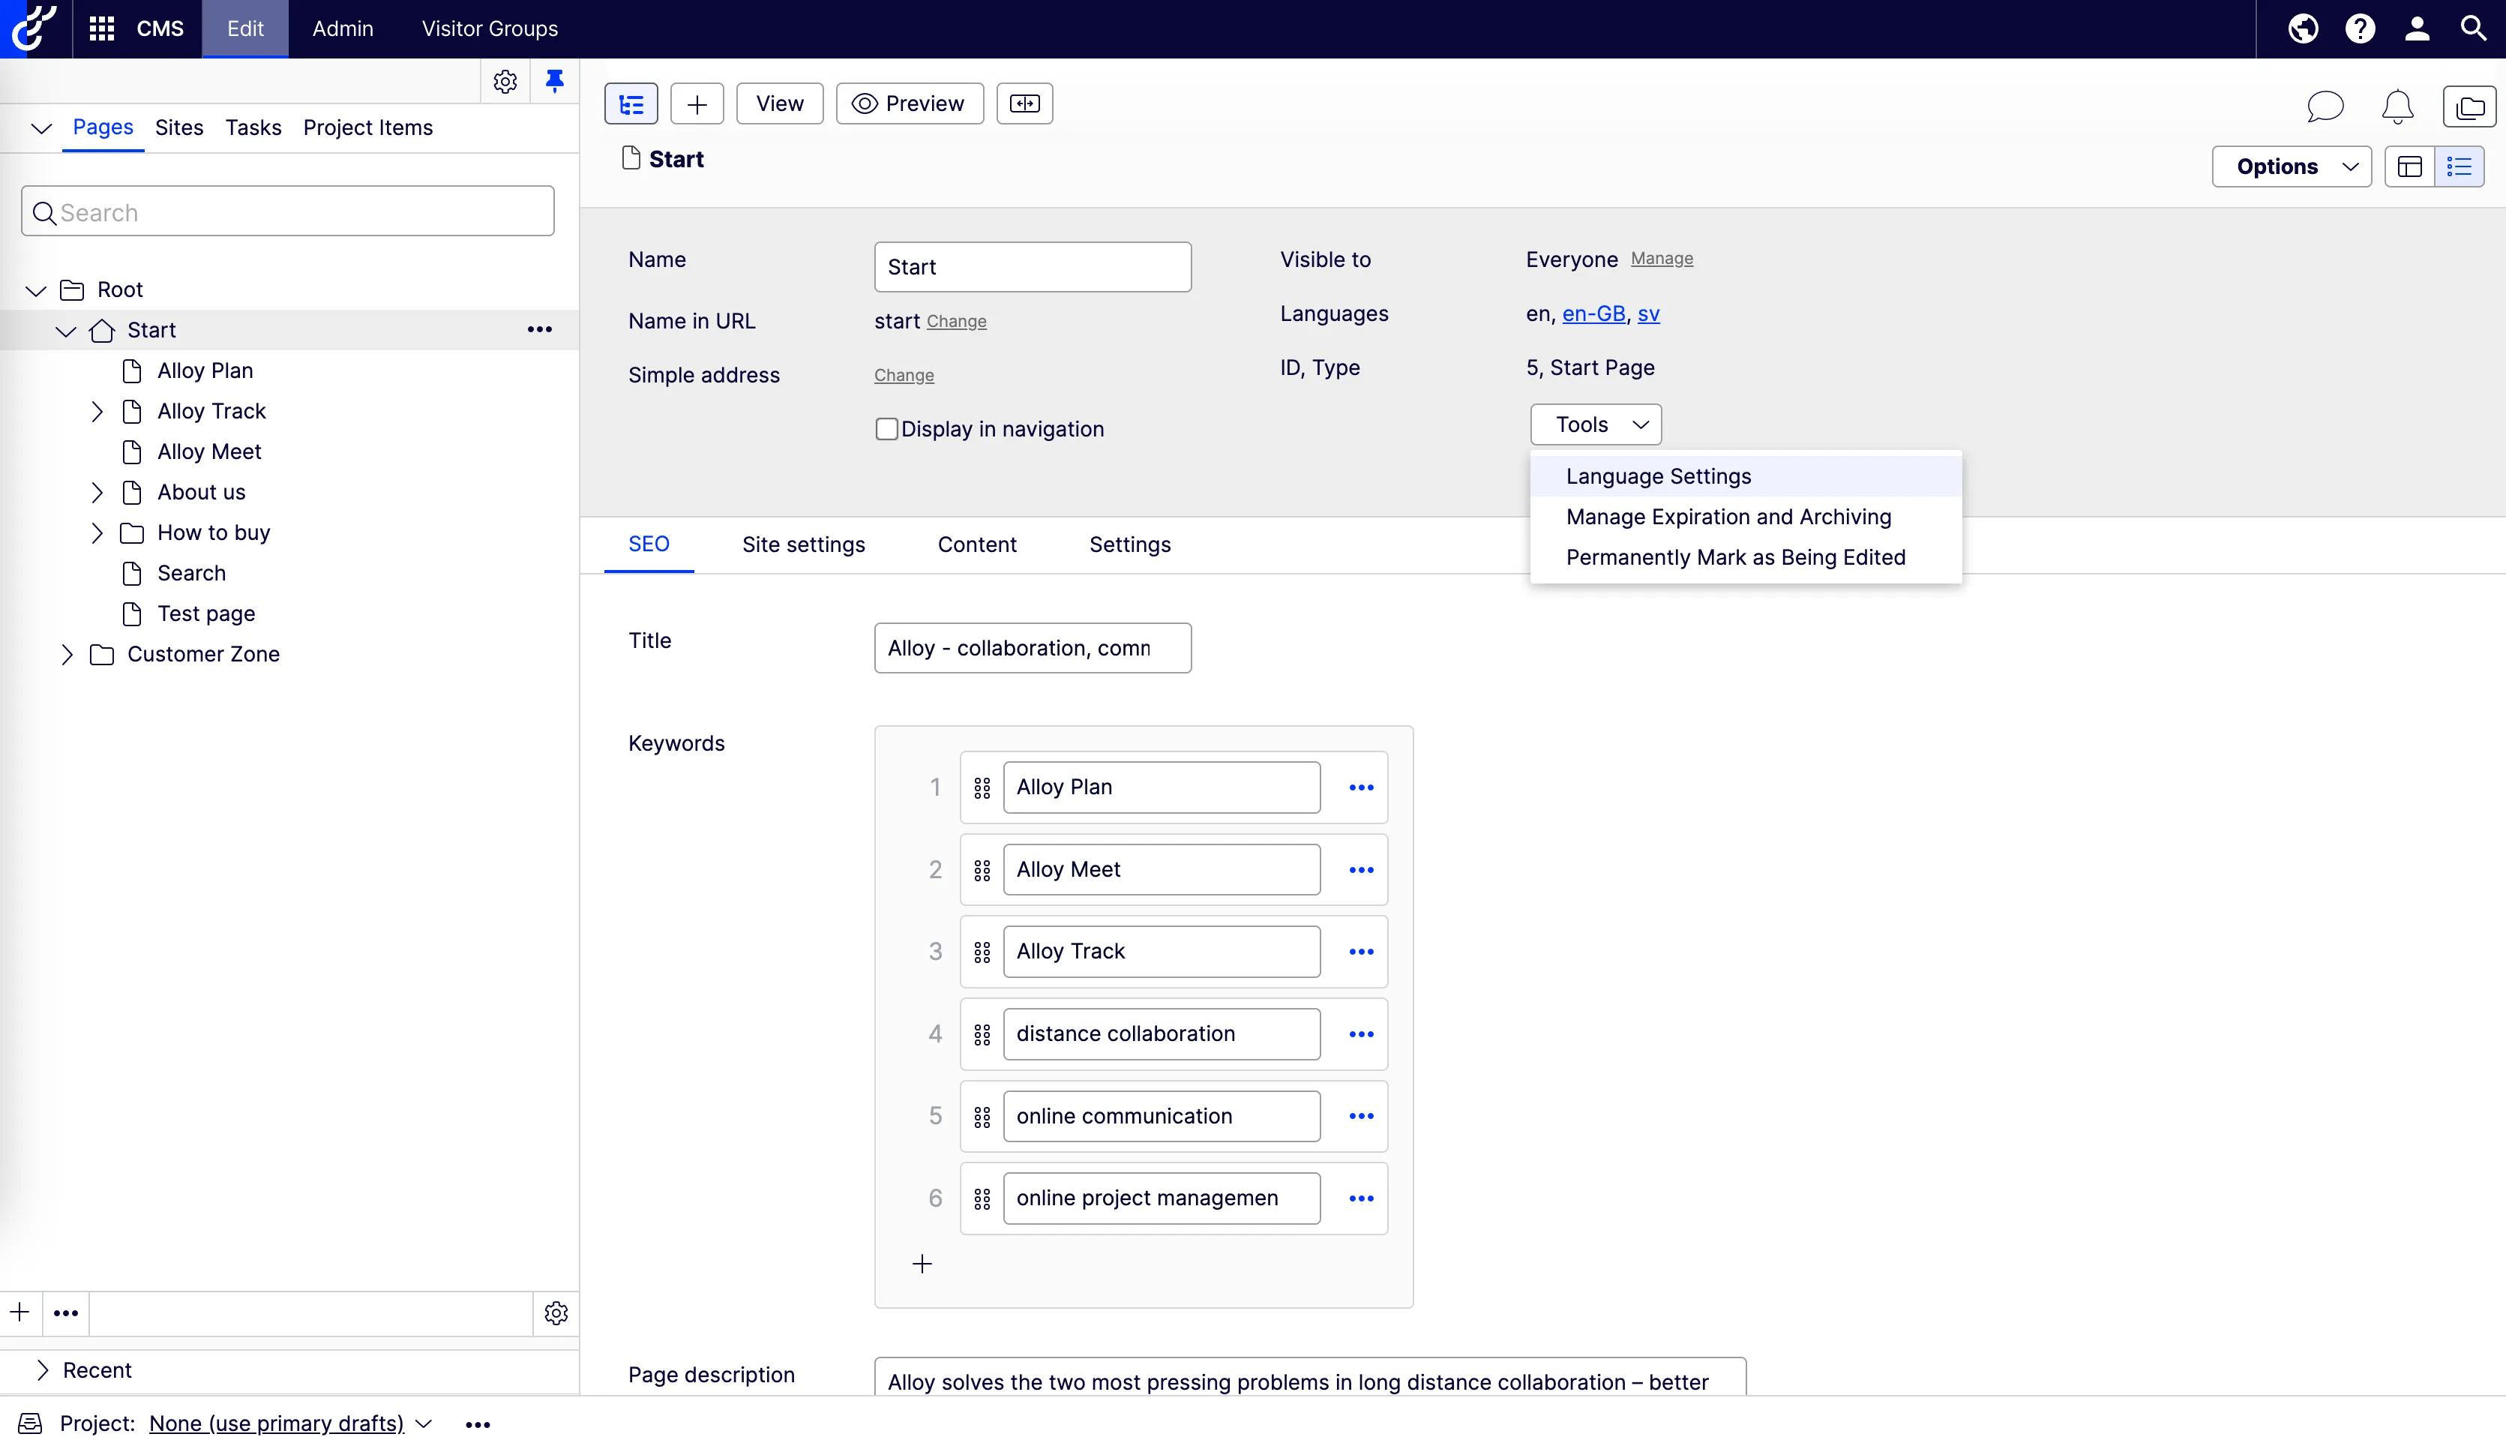The image size is (2506, 1437).
Task: Click Change link for Simple address
Action: pyautogui.click(x=905, y=375)
